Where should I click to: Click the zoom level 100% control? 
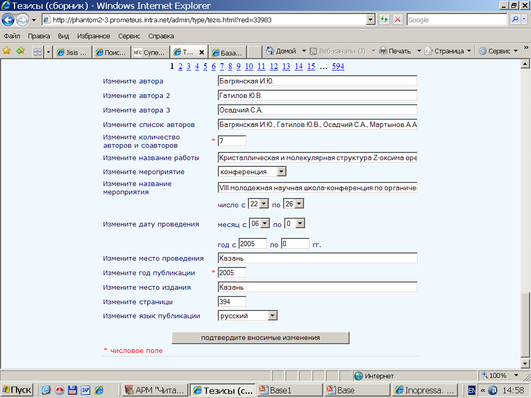tap(498, 376)
